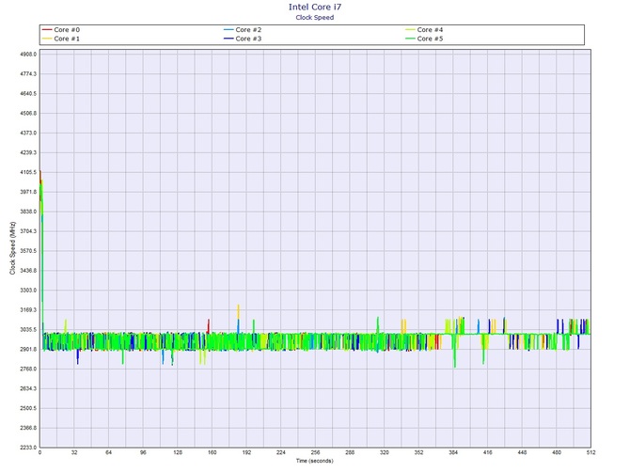This screenshot has width=630, height=472.
Task: Click the Core #1 legend entry
Action: (x=61, y=39)
